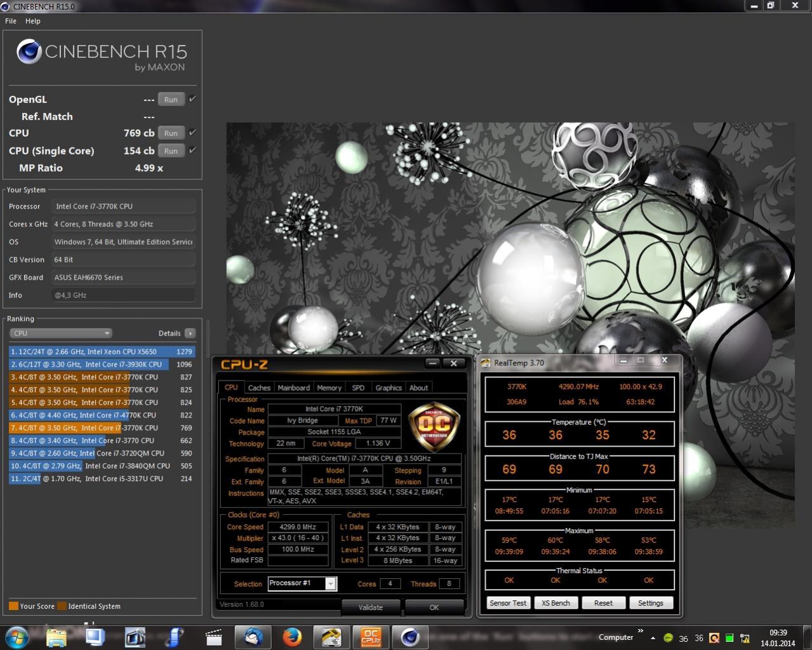Toggle the CPU test checkbox
Viewport: 812px width, 650px height.
(192, 132)
